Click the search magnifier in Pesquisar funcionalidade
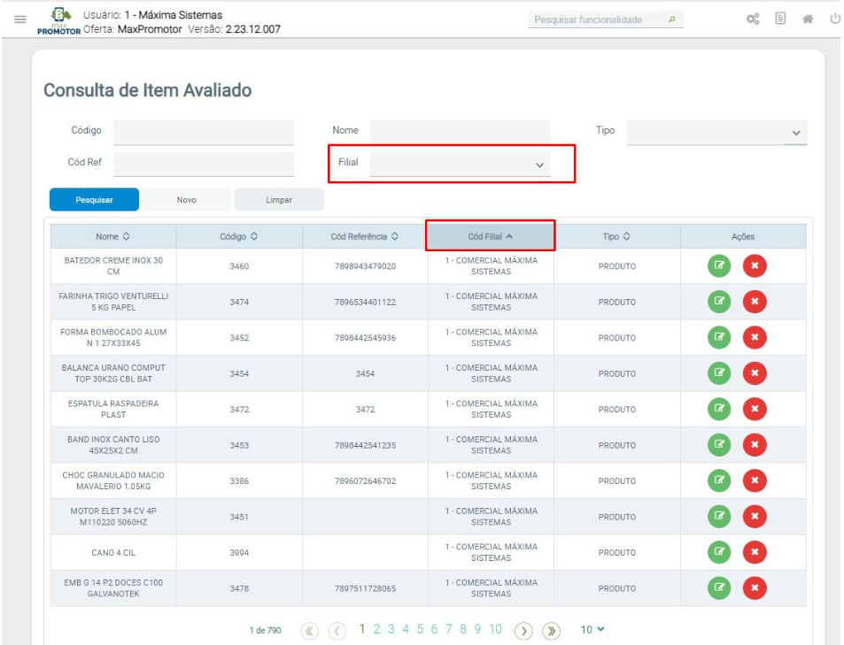This screenshot has height=645, width=844. click(x=671, y=19)
